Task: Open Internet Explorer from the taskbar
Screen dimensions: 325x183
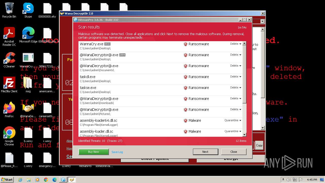Action: pos(20,180)
